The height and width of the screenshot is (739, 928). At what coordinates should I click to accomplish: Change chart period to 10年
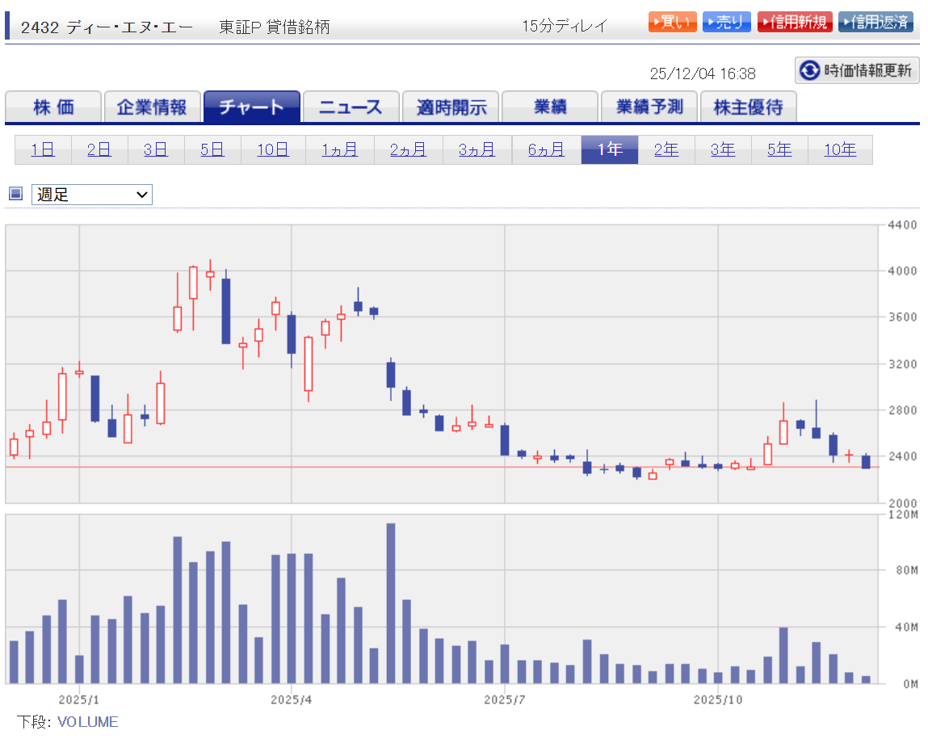[840, 149]
